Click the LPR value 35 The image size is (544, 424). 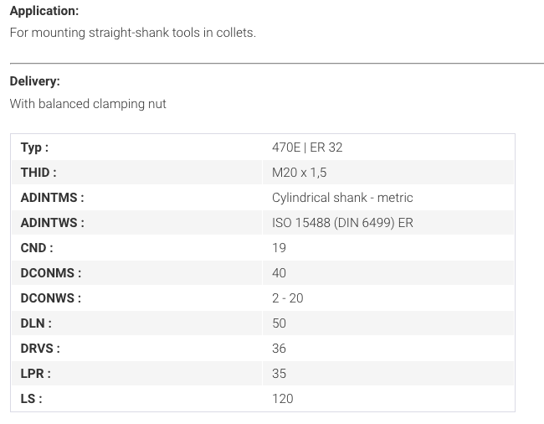click(279, 374)
